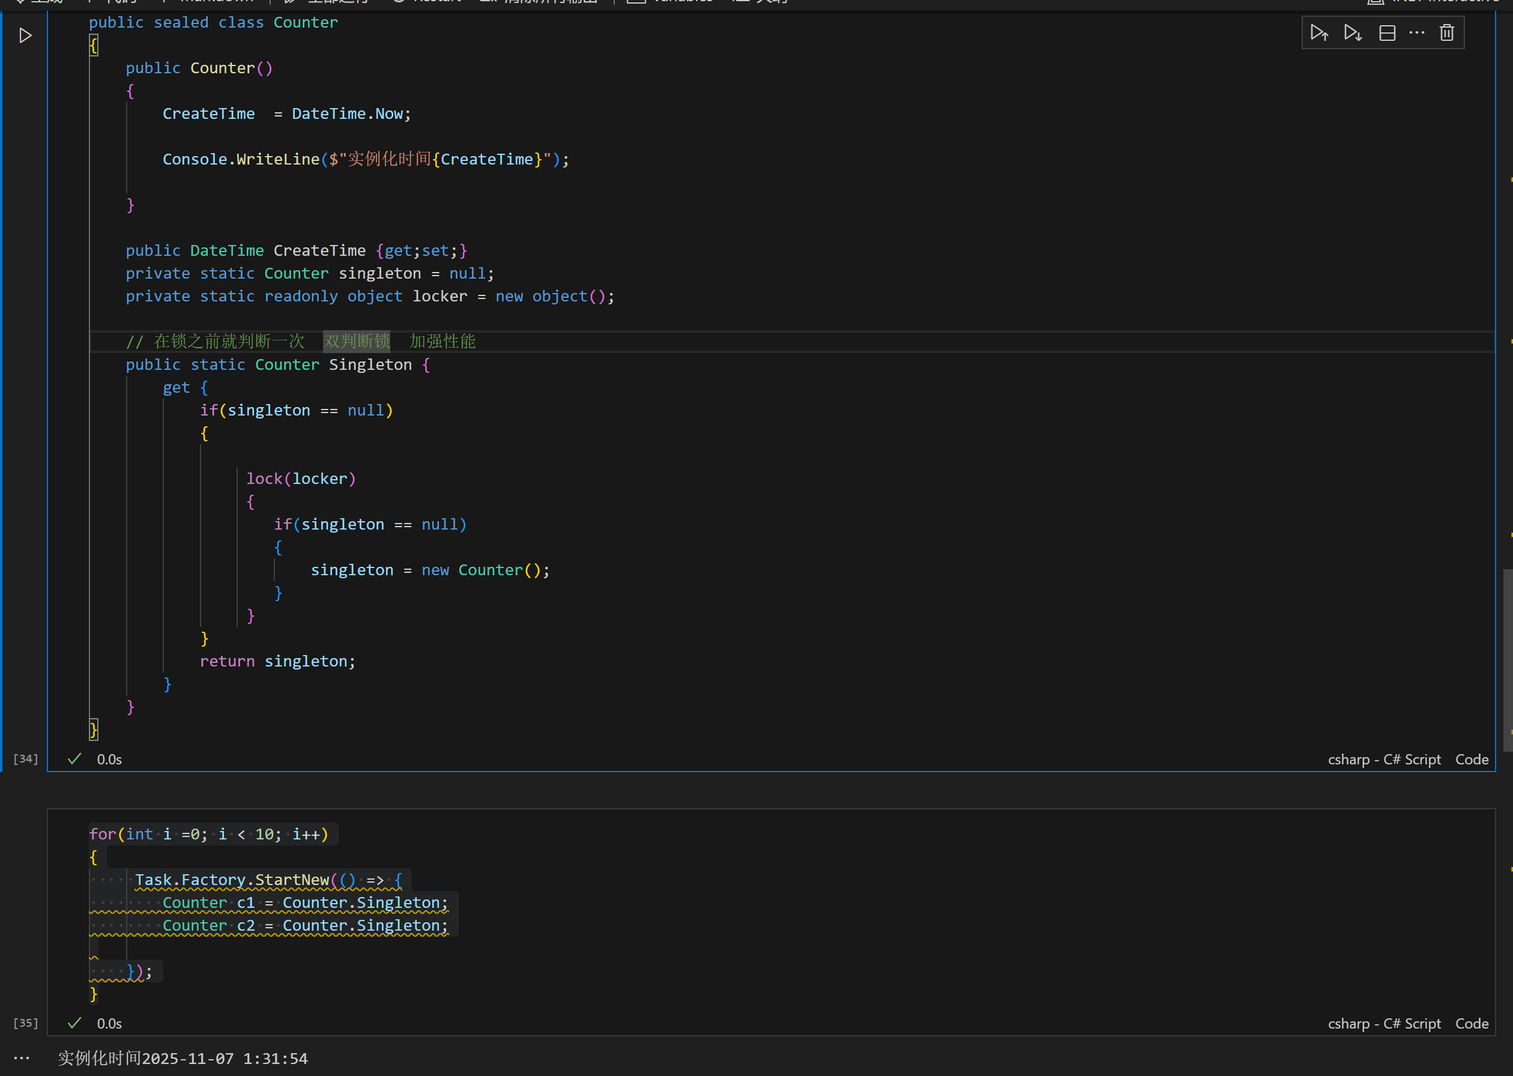Open output more-actions ellipsis

22,1058
